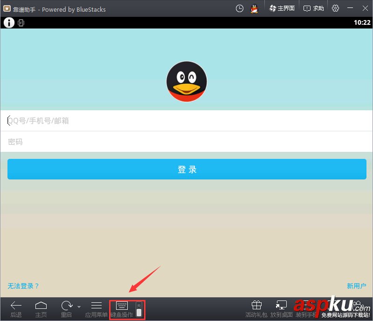This screenshot has width=373, height=321.
Task: Select the 放到桌面 desktop shortcut icon
Action: pos(282,309)
